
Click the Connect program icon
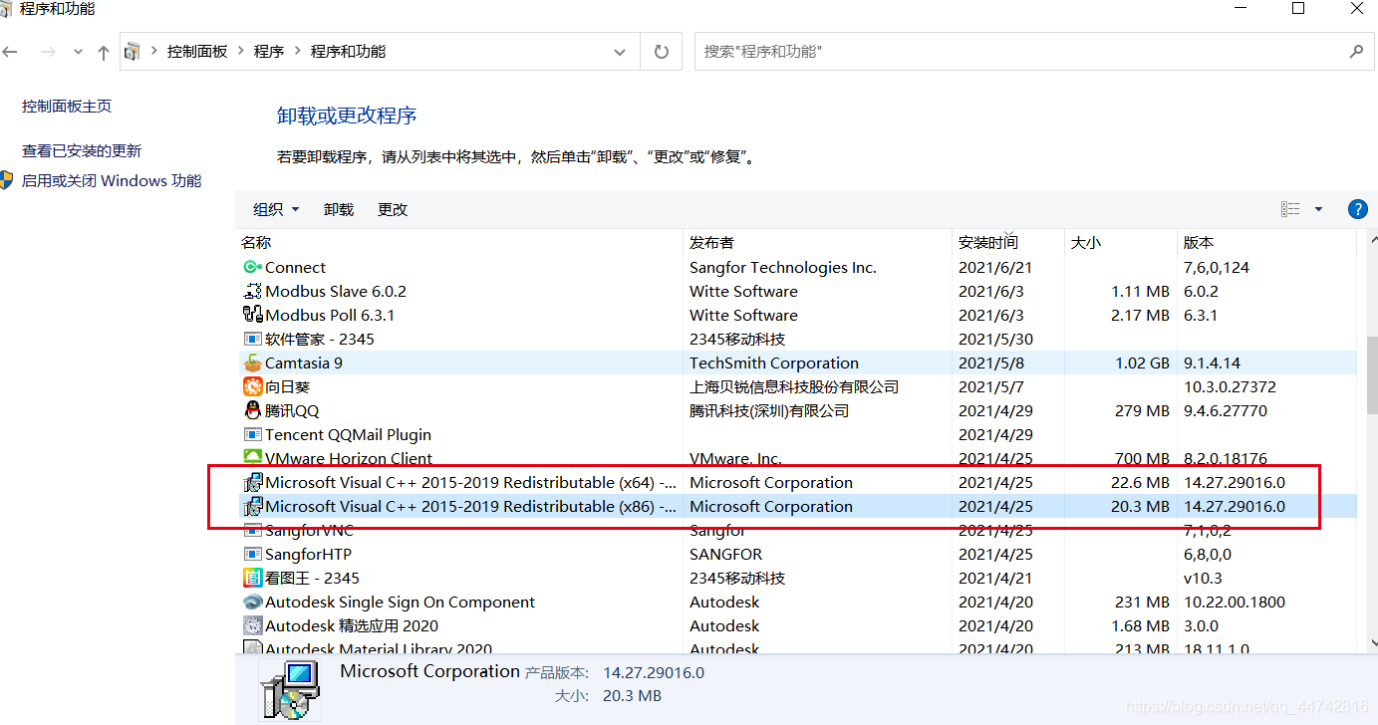pos(252,267)
